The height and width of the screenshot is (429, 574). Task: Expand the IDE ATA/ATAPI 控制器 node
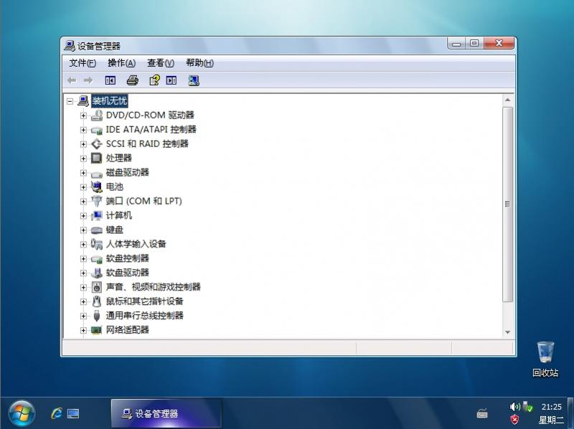tap(83, 130)
